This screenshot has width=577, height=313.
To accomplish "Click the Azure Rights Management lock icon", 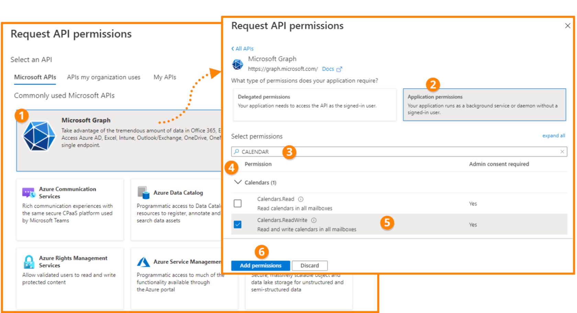I will coord(29,262).
